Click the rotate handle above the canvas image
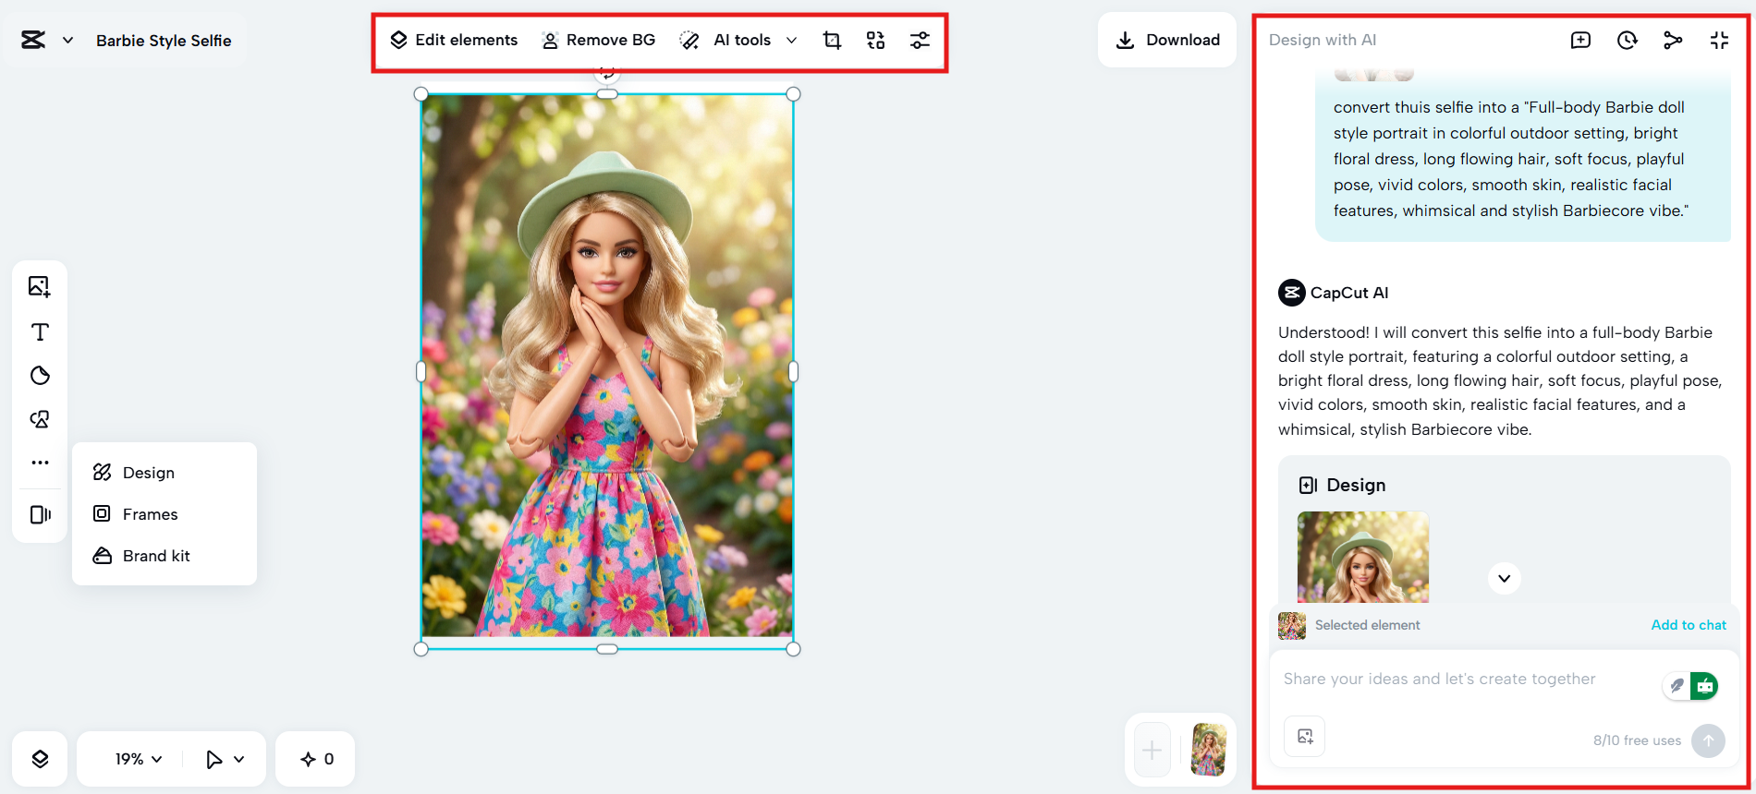The height and width of the screenshot is (794, 1756). (x=606, y=72)
